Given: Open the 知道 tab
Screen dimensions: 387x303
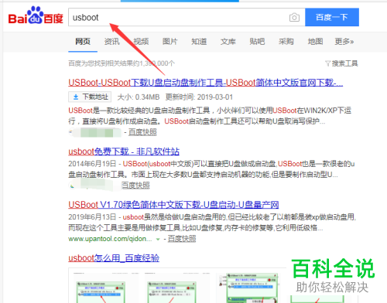Looking at the screenshot, I should (199, 42).
